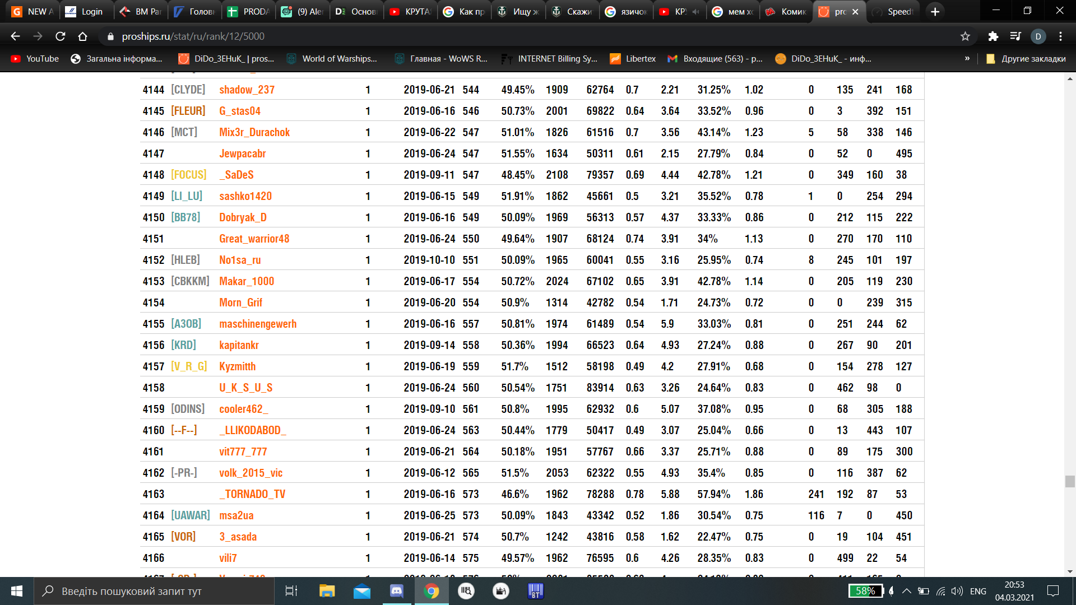This screenshot has height=605, width=1076.
Task: Click the page scrollbar thumb
Action: [1070, 481]
